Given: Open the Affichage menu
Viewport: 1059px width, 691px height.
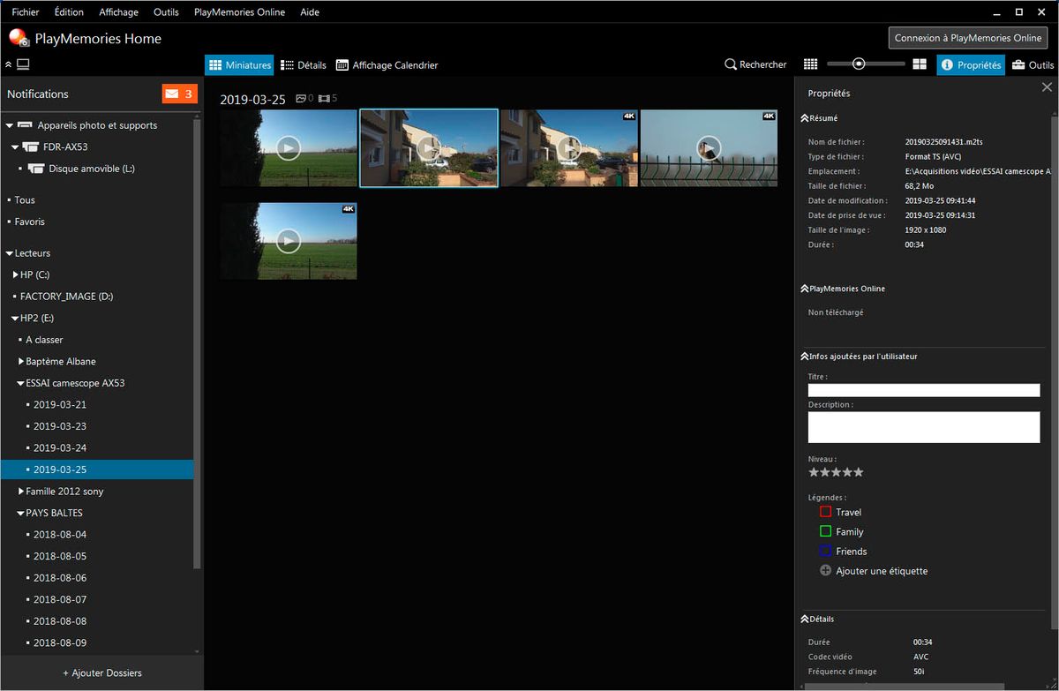Looking at the screenshot, I should tap(118, 12).
